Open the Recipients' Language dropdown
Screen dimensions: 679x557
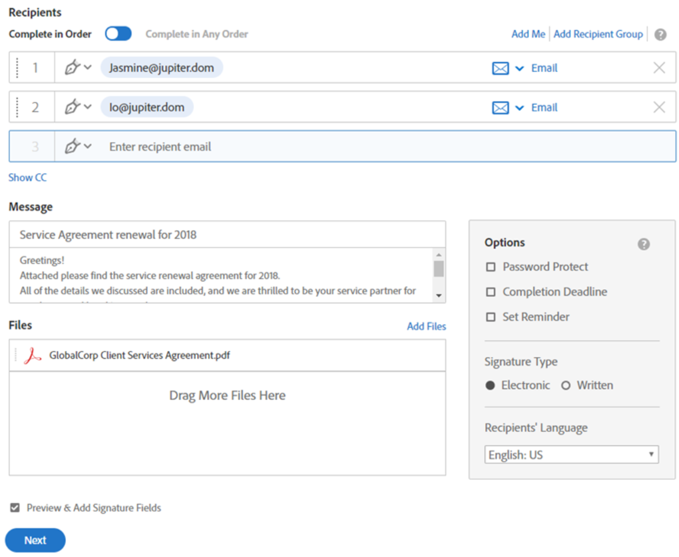(571, 455)
